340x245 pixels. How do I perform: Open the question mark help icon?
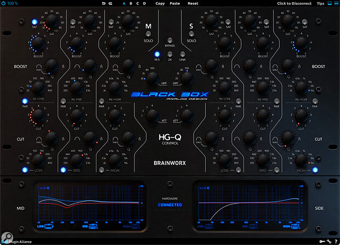(336, 241)
